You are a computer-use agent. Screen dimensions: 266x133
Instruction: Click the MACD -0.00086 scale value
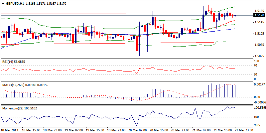pos(259,103)
